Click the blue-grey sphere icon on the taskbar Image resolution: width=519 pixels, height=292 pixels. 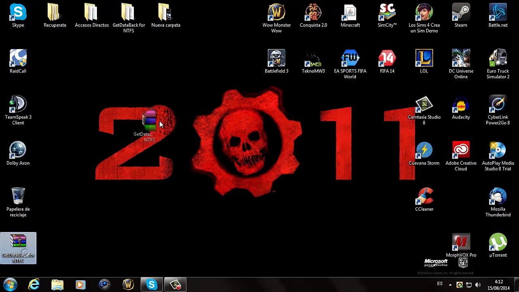click(104, 285)
